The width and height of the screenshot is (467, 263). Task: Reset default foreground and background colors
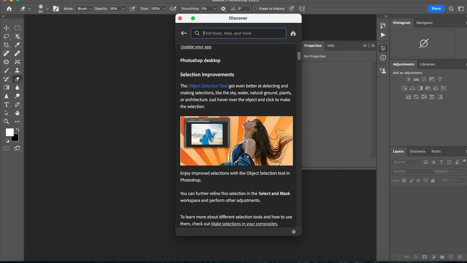point(7,141)
